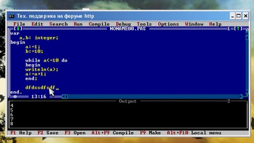Click the NONAME00.PAS window title

coord(128,29)
